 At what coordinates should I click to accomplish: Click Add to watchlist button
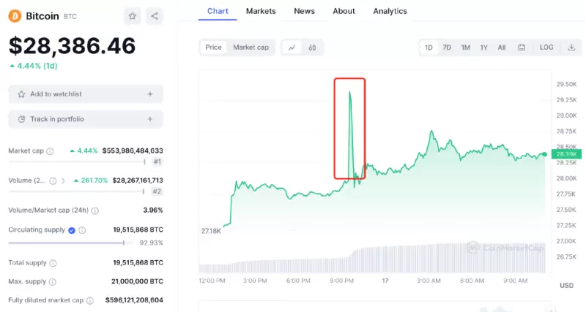pos(86,94)
